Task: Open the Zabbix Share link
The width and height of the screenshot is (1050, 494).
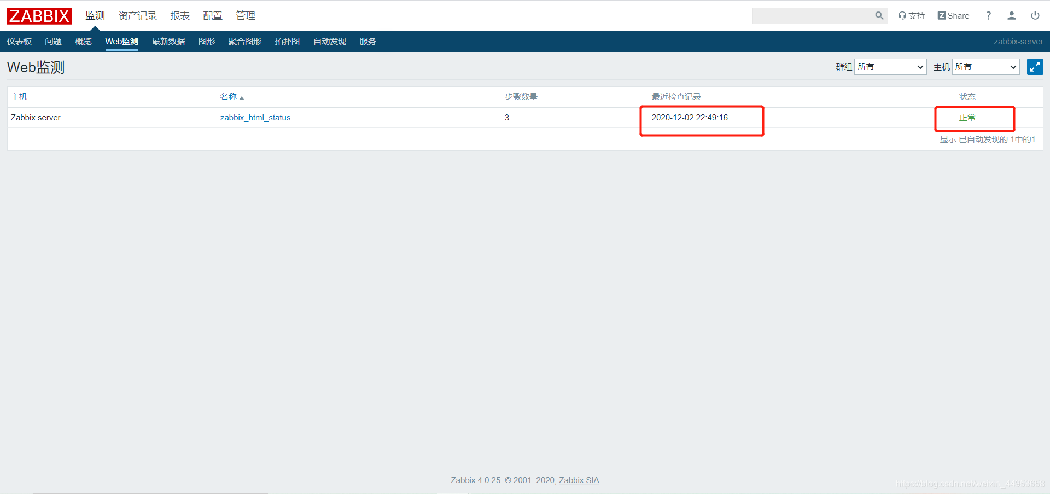Action: (953, 16)
